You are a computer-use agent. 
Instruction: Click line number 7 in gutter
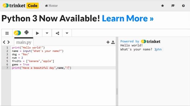[7, 68]
